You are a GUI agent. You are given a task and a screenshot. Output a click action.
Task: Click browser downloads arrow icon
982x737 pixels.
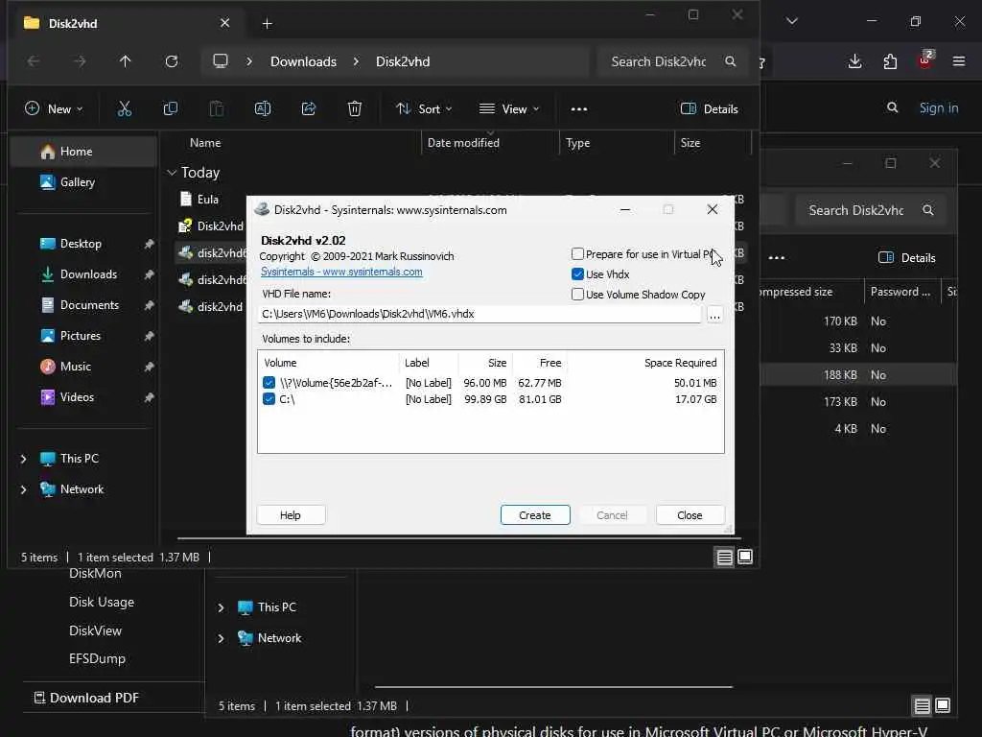pos(854,61)
